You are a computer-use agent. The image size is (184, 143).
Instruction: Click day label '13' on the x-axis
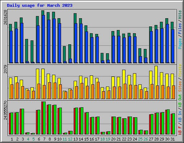coord(75,139)
